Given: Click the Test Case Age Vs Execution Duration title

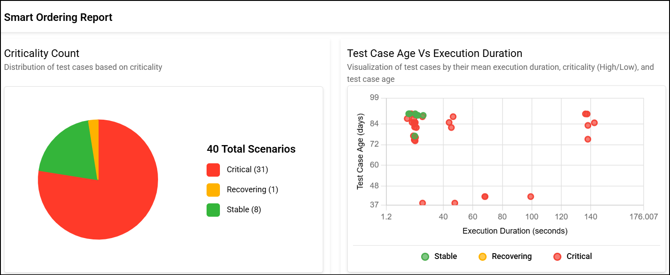Looking at the screenshot, I should point(434,53).
